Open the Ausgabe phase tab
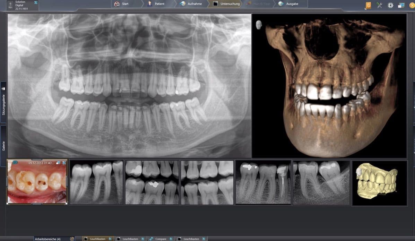Image resolution: width=415 pixels, height=241 pixels. click(289, 4)
